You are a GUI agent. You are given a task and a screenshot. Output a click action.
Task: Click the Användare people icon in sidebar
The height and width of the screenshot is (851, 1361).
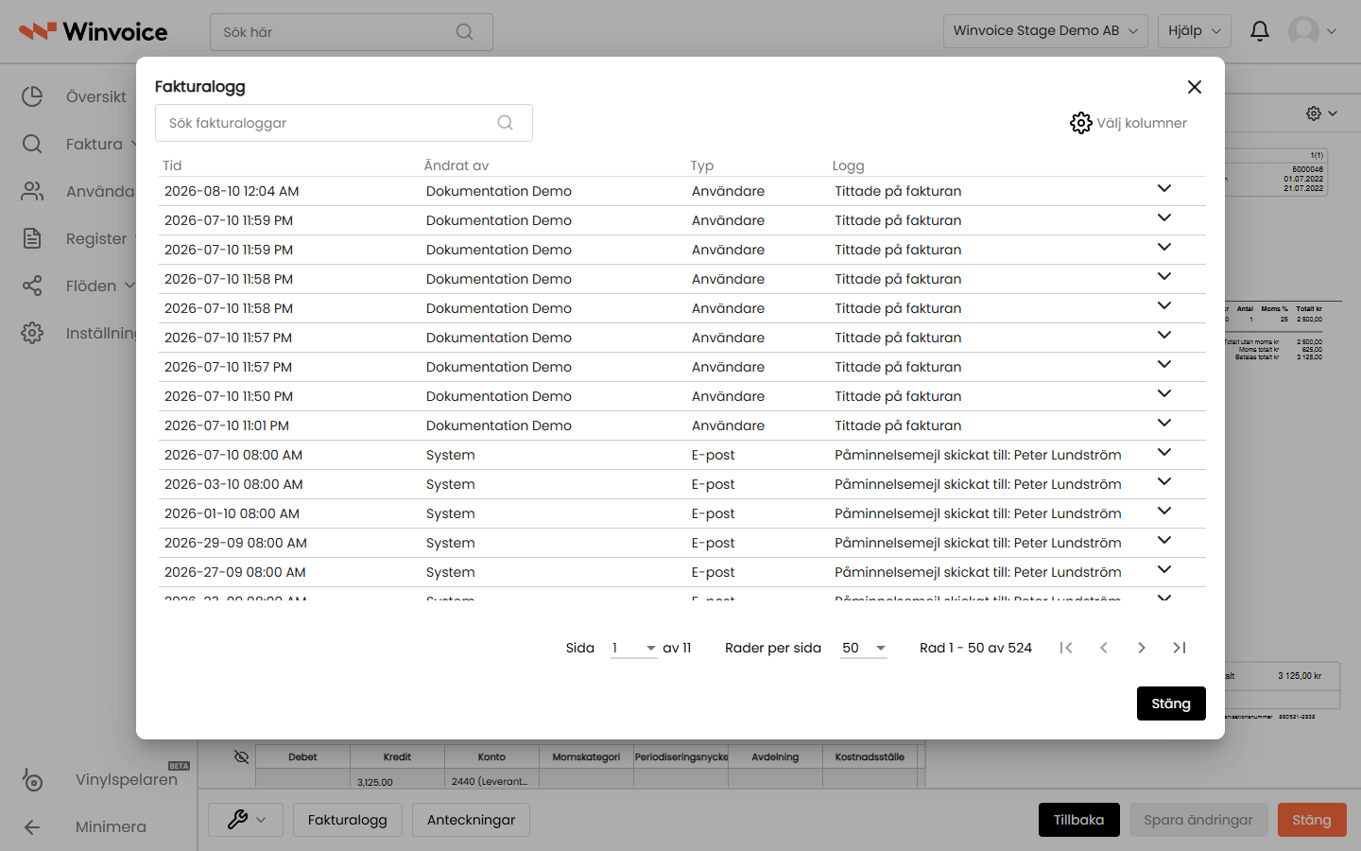(x=32, y=191)
